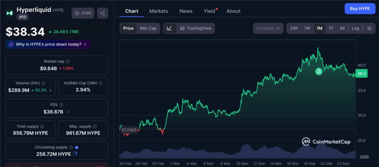
Task: Click the 2.94% Vol/Mkt Cap value
Action: pos(83,90)
